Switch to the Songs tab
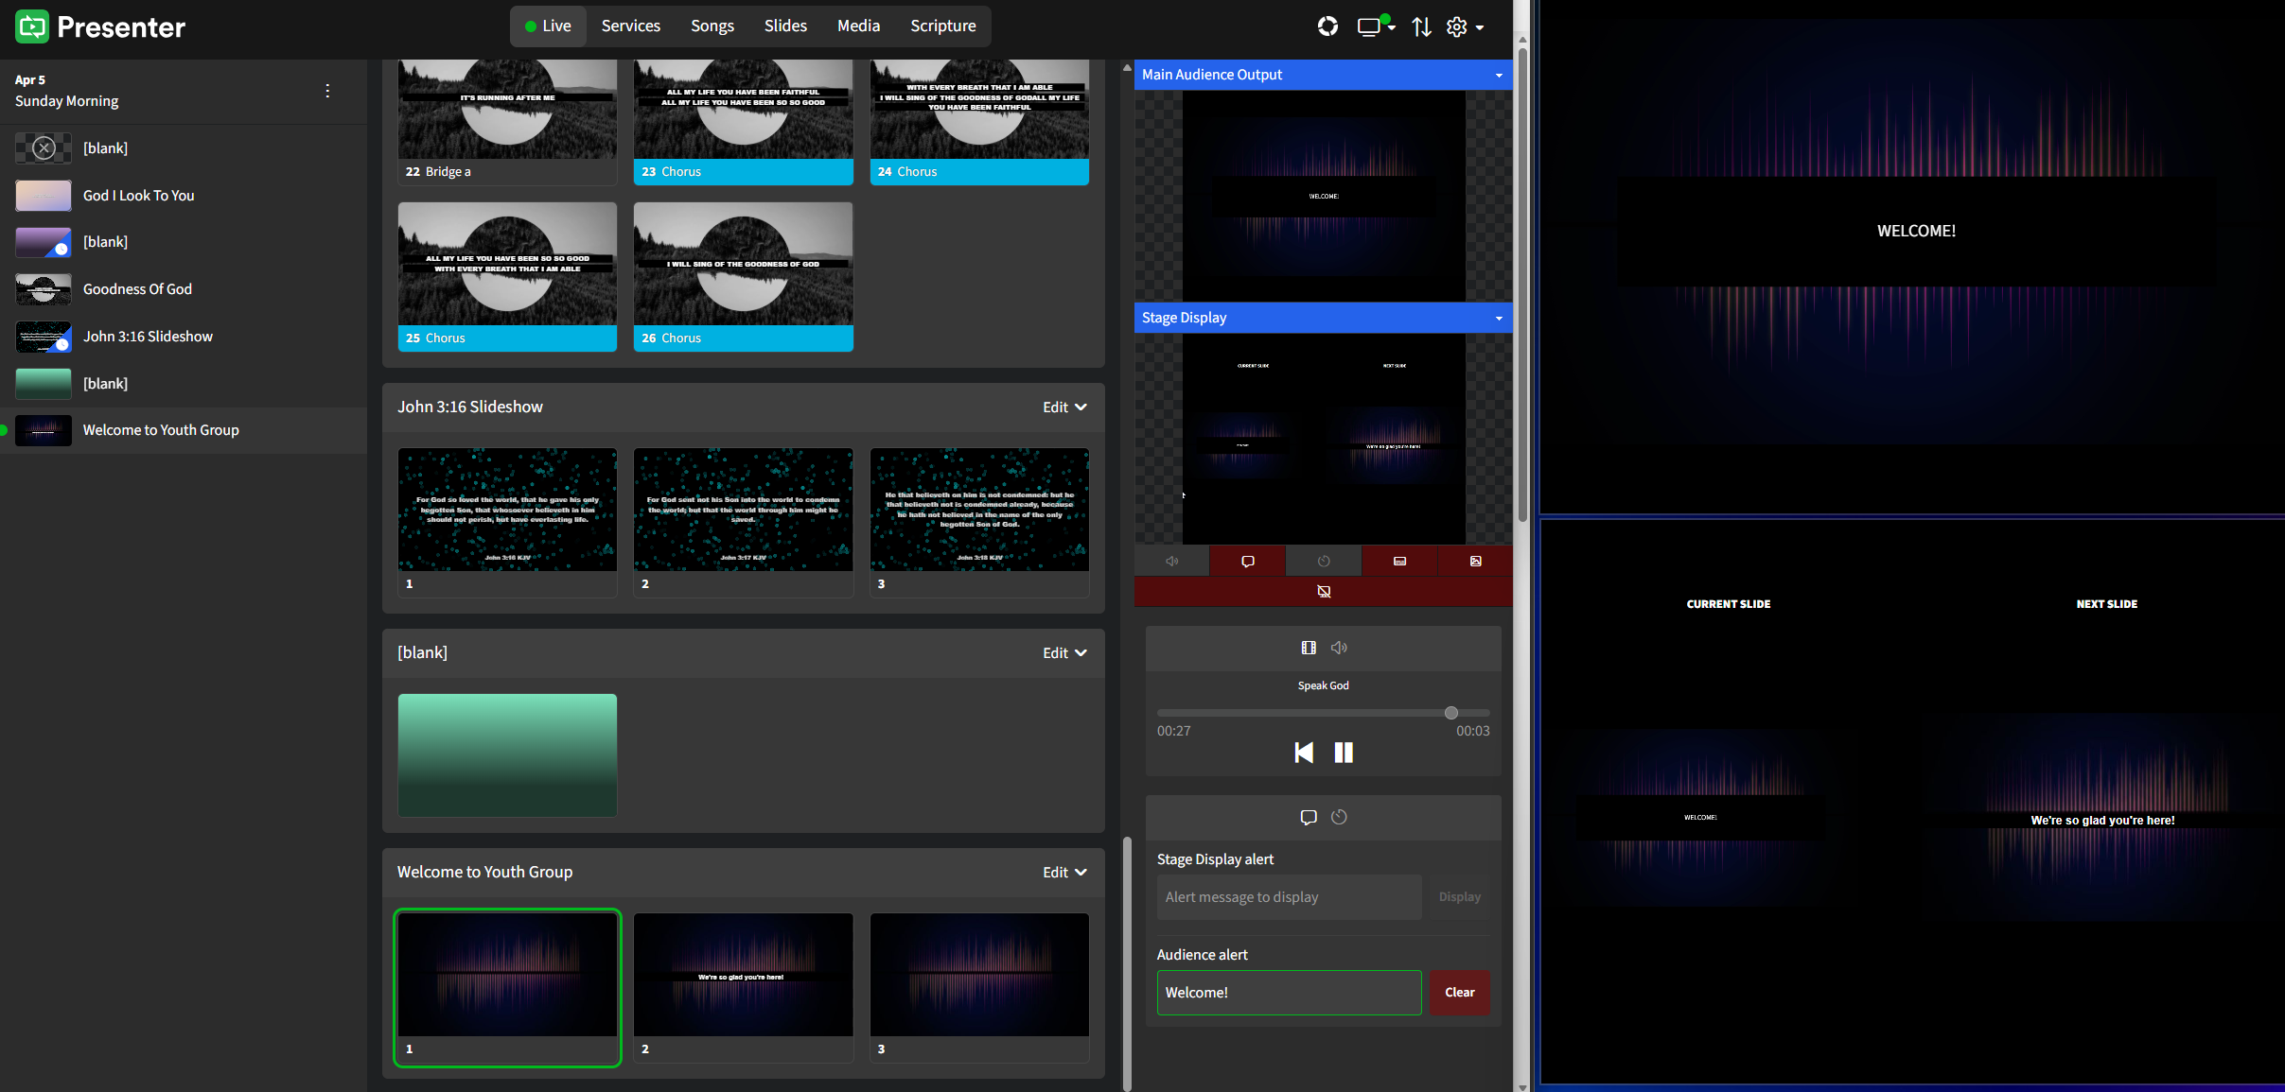The image size is (2285, 1092). coord(712,26)
